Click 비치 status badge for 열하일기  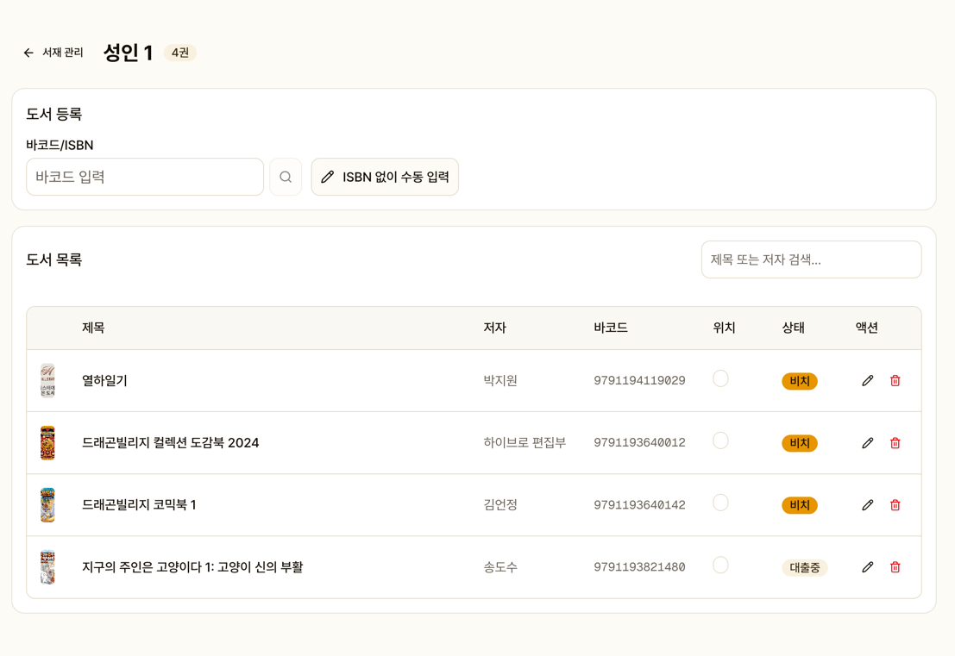coord(799,381)
